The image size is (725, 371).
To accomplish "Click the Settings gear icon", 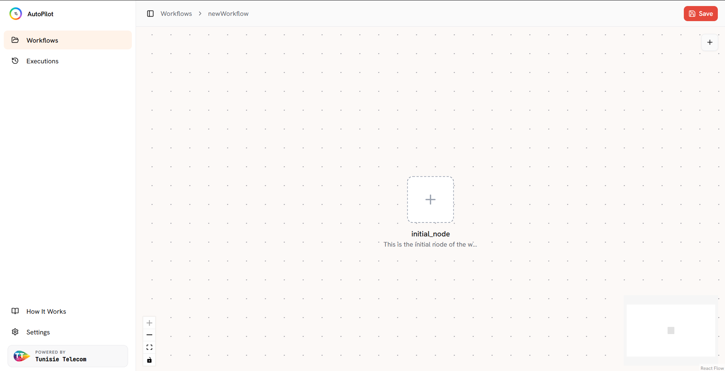I will [x=15, y=332].
